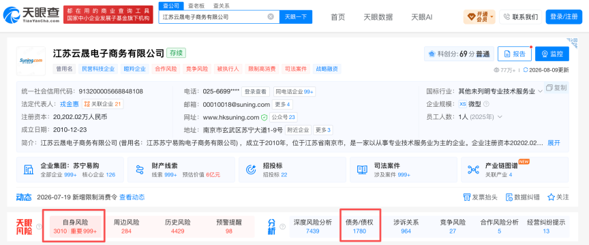Click the 合作风险 red tag
This screenshot has height=245, width=589.
(x=166, y=69)
